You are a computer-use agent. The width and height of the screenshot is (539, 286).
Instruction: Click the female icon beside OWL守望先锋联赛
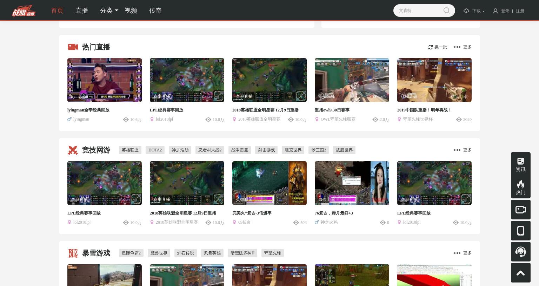317,119
